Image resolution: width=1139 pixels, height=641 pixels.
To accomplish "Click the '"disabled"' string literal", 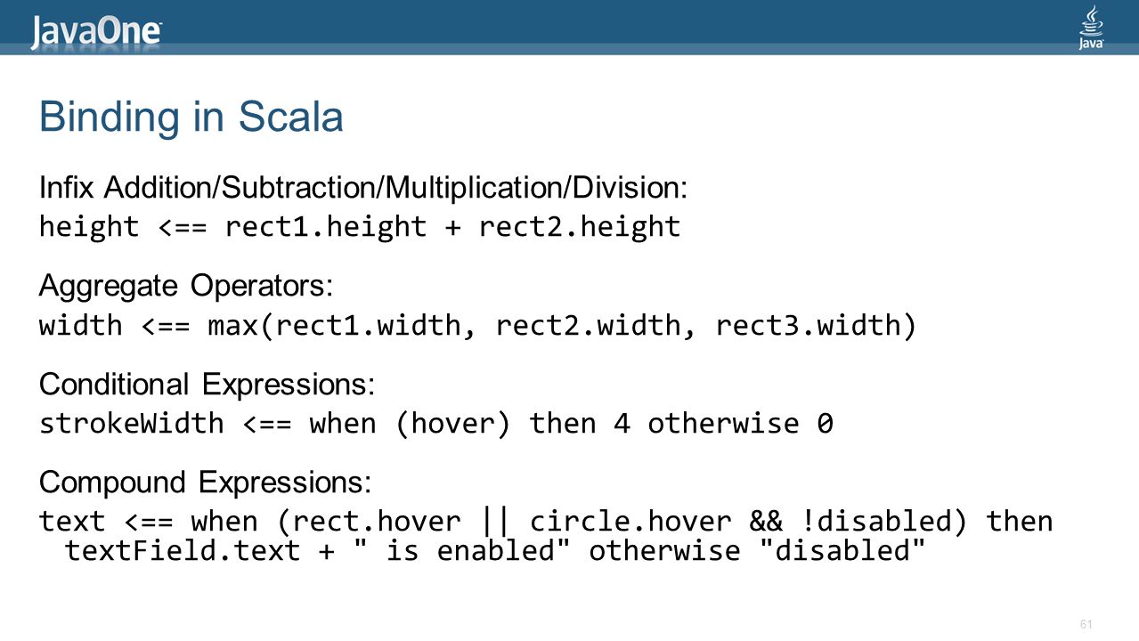I will pyautogui.click(x=842, y=550).
